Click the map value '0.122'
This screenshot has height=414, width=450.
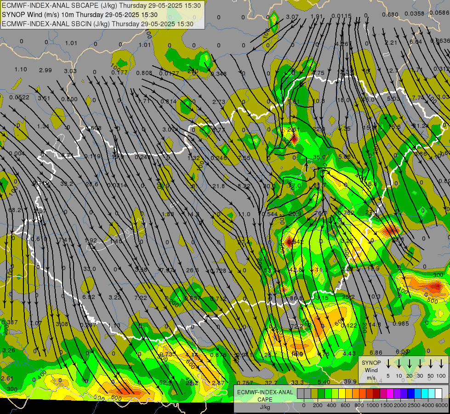(x=349, y=325)
